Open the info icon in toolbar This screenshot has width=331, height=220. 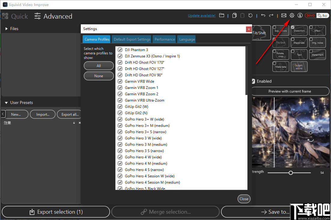(x=300, y=15)
